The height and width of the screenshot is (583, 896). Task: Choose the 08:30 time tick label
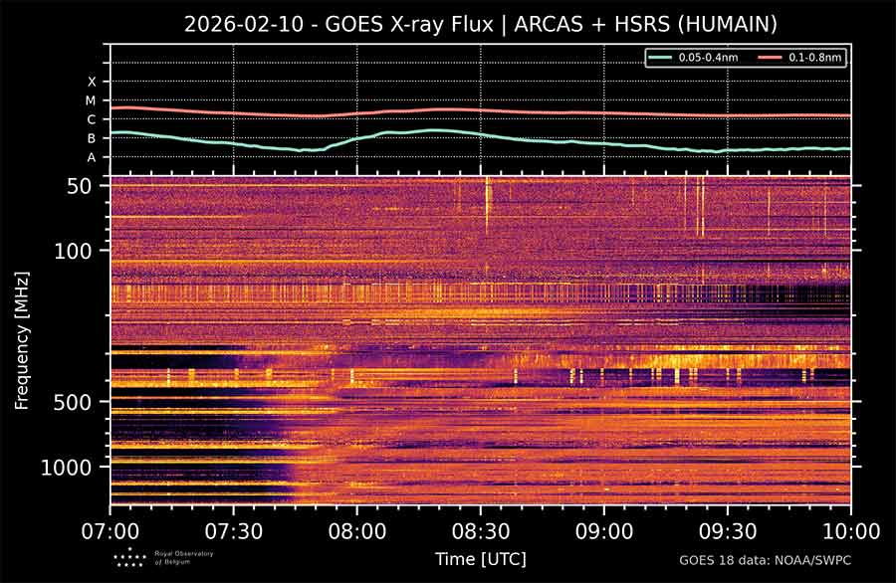(480, 529)
